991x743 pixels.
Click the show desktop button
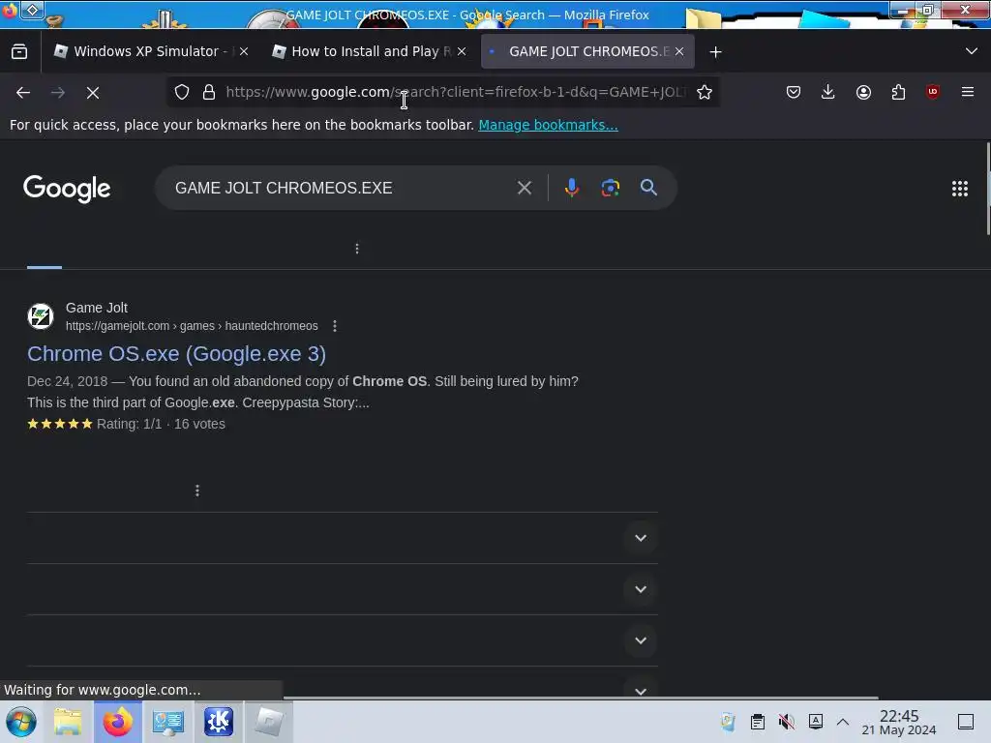point(966,722)
